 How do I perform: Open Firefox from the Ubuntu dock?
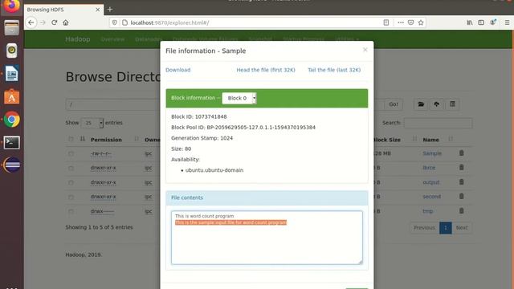pos(11,6)
